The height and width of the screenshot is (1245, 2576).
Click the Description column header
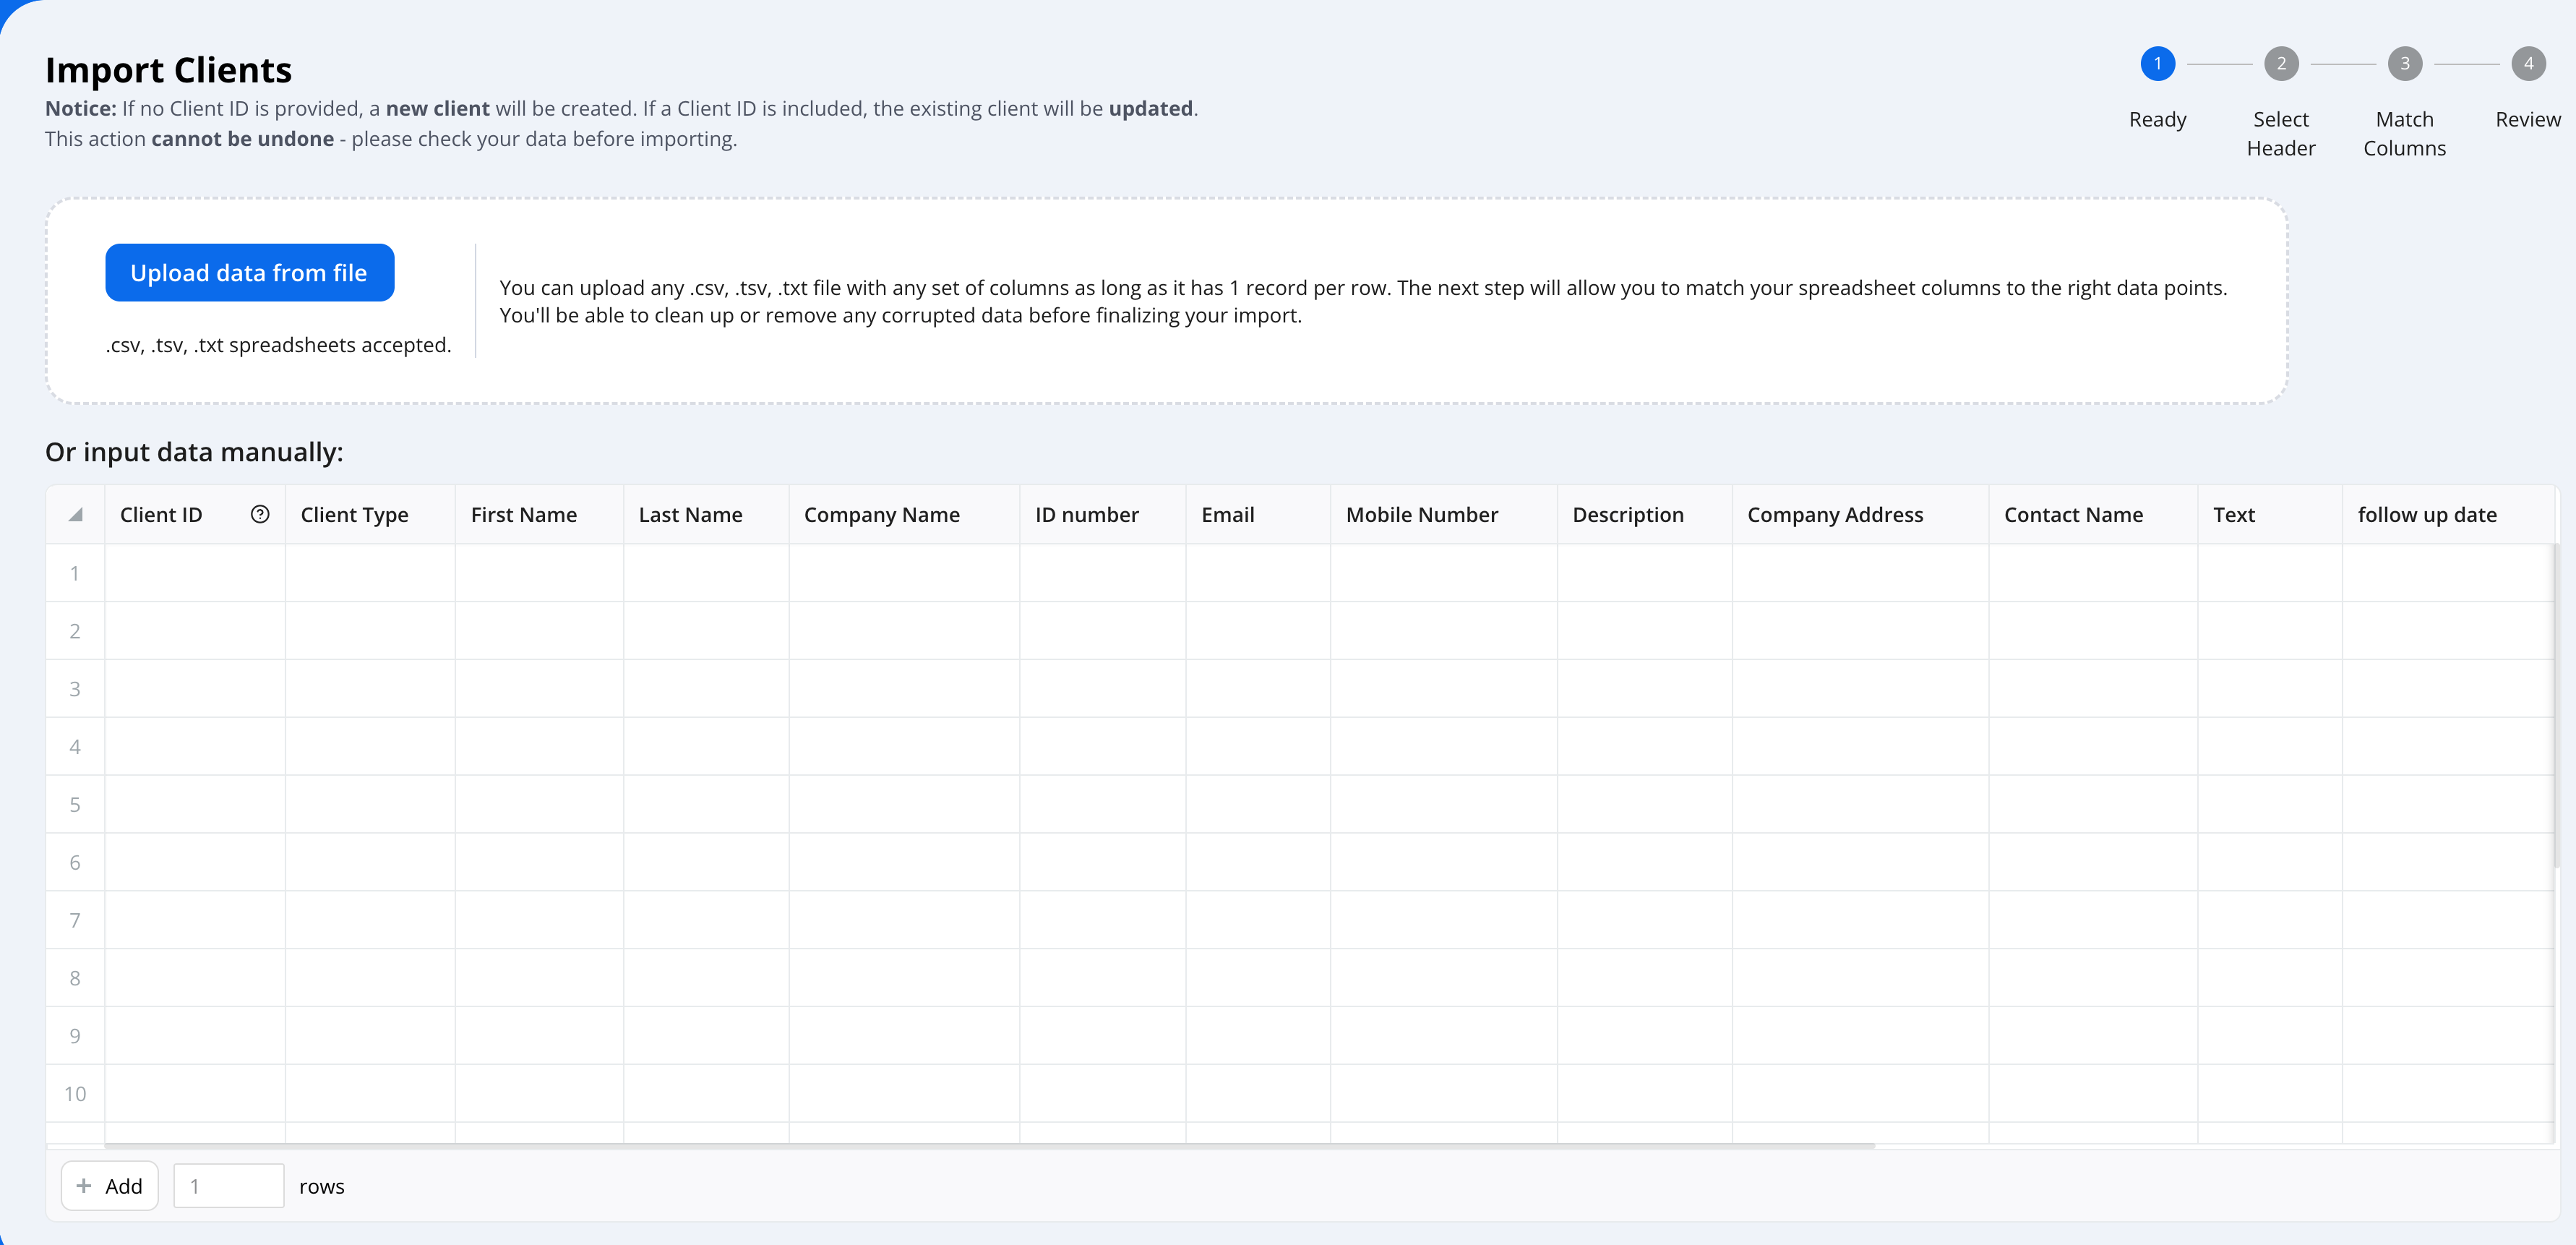(1645, 515)
